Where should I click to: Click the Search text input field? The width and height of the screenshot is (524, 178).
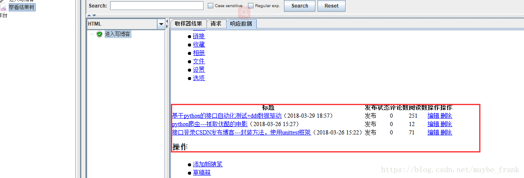point(157,6)
